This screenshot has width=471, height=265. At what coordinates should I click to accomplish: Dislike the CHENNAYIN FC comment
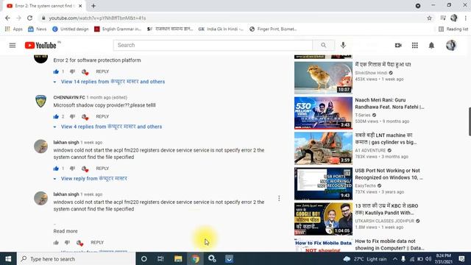click(x=72, y=116)
